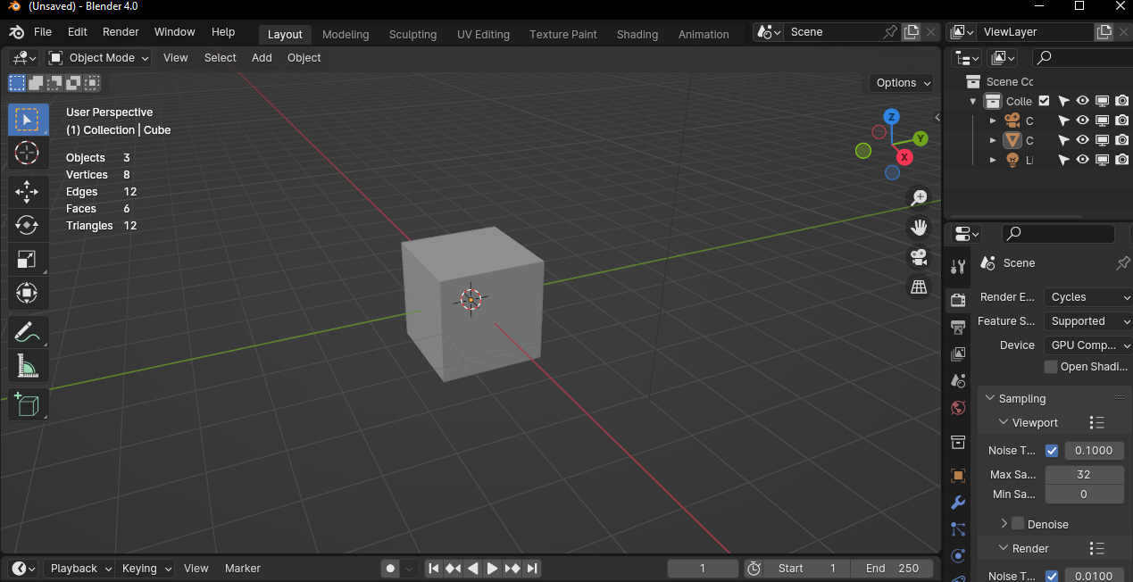Select the 3D Cursor tool
The width and height of the screenshot is (1133, 582).
pyautogui.click(x=27, y=153)
